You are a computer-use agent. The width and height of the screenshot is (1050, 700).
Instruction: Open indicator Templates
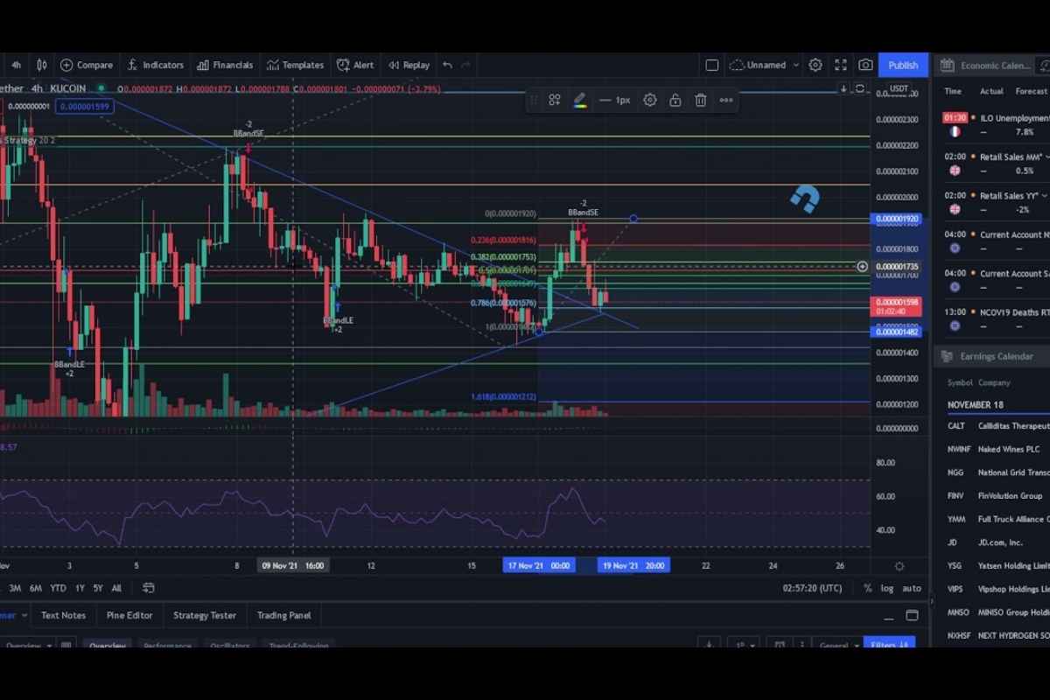[x=296, y=65]
